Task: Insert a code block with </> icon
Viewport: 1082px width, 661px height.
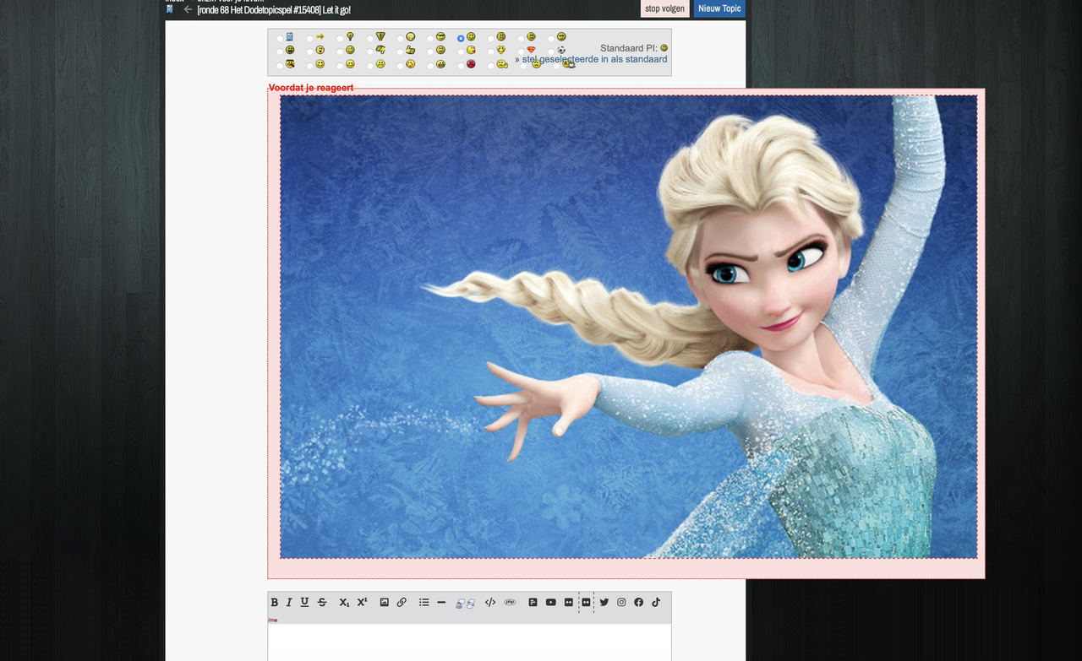Action: coord(490,603)
